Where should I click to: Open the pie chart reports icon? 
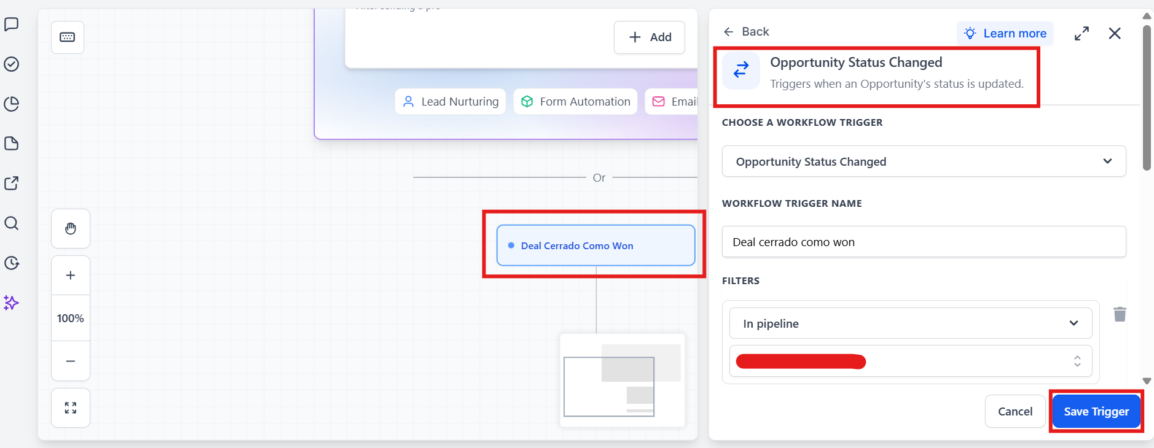point(12,104)
